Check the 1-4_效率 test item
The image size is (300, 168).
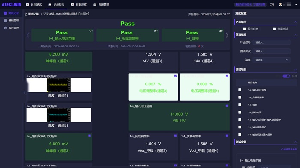pyautogui.click(x=240, y=105)
